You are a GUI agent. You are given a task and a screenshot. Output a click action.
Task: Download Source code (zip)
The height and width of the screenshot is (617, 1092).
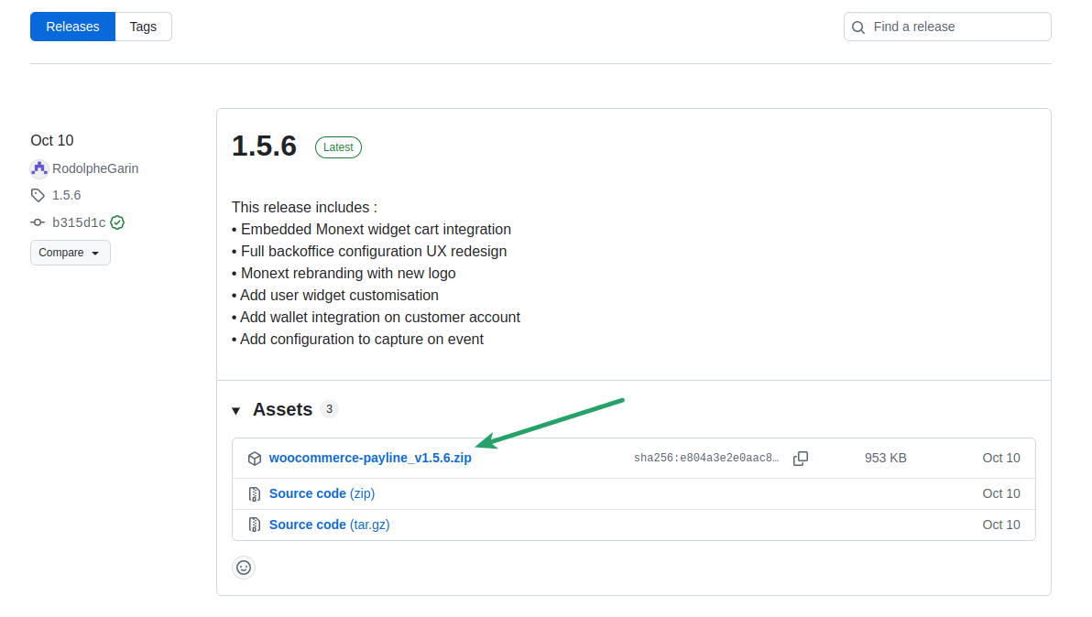[x=322, y=493]
